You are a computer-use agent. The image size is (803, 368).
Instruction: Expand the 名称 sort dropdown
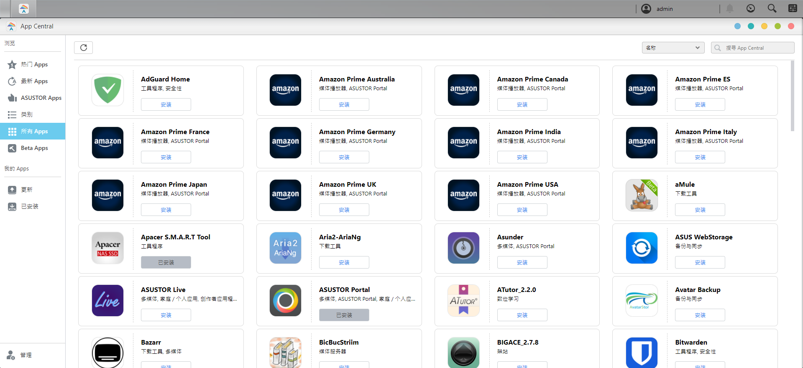673,48
